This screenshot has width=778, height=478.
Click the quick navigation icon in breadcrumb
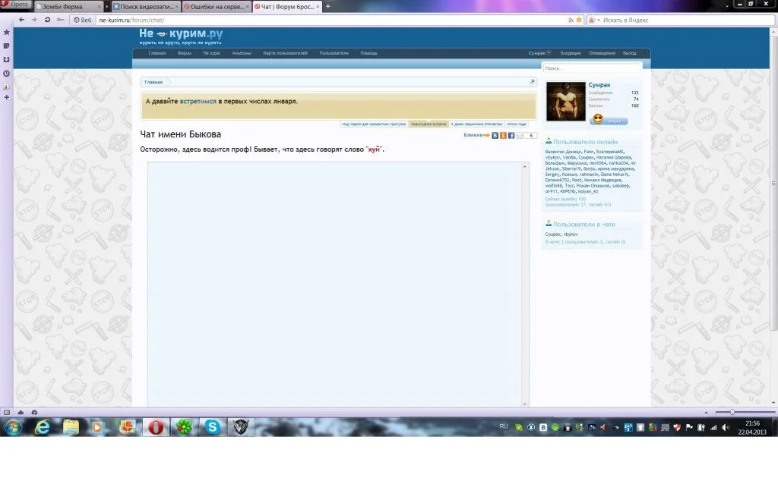tap(532, 82)
